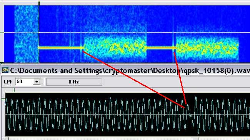250x140 pixels.
Task: Click the start of the waveform display
Action: point(7,115)
